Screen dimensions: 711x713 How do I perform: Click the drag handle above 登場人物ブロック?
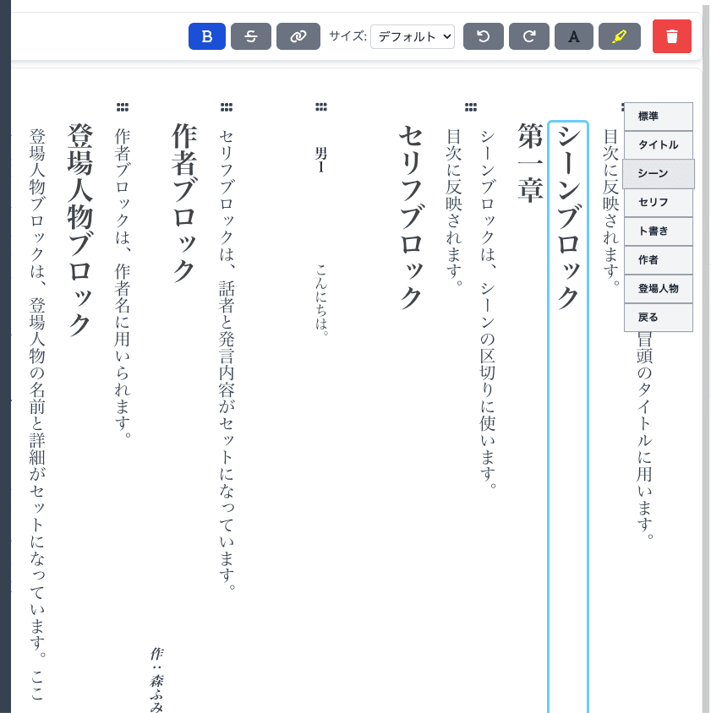pyautogui.click(x=123, y=106)
